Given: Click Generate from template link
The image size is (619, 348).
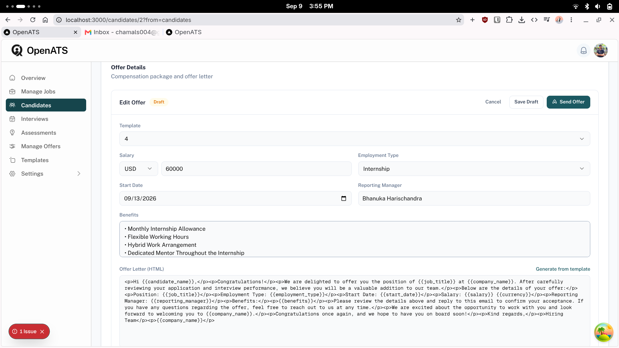Looking at the screenshot, I should (563, 269).
